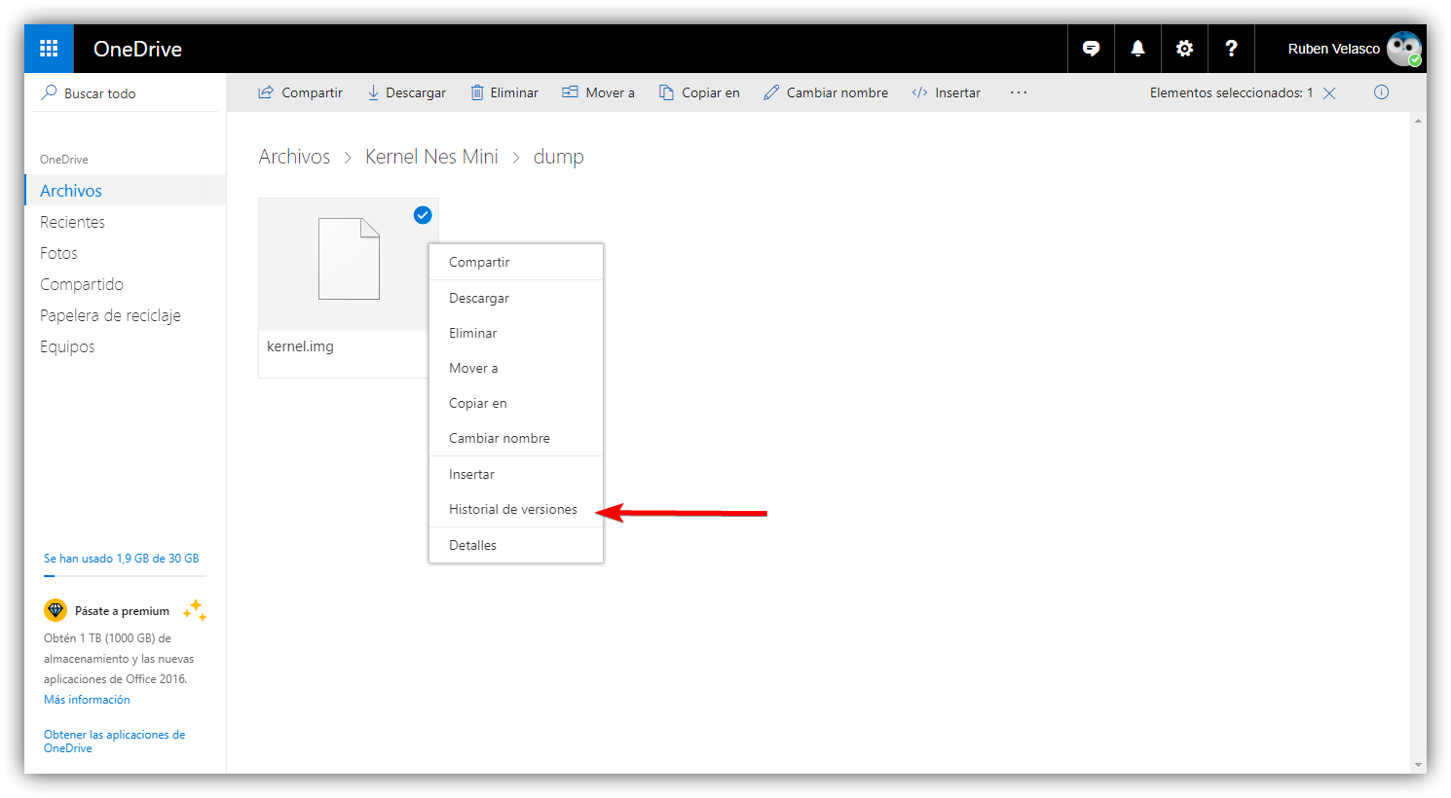Choose Historial de versiones from the context menu
The width and height of the screenshot is (1451, 798).
click(513, 509)
